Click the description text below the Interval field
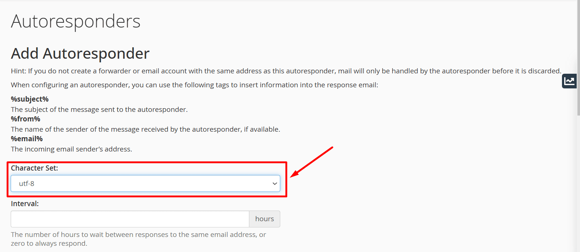 (x=138, y=238)
